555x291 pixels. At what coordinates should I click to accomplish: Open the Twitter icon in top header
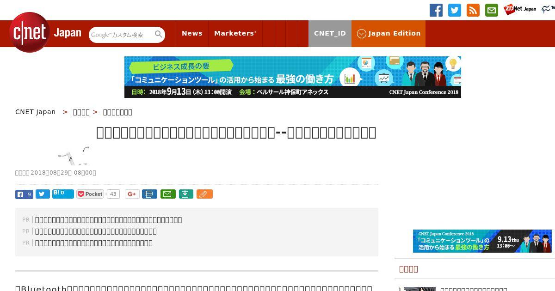pyautogui.click(x=455, y=10)
